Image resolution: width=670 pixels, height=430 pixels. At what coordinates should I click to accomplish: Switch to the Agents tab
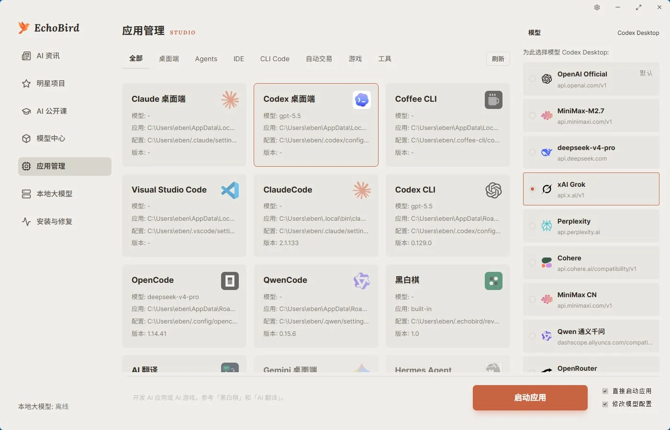(206, 59)
